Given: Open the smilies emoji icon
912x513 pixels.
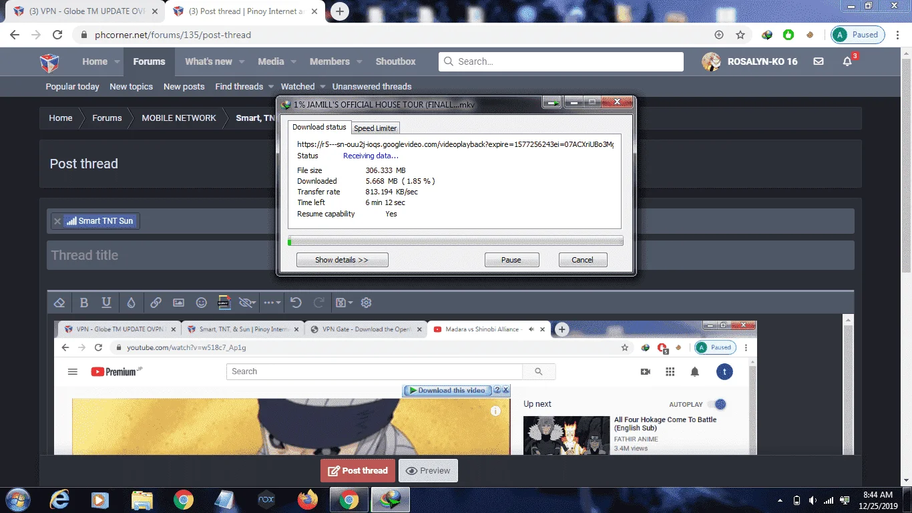Looking at the screenshot, I should (201, 303).
